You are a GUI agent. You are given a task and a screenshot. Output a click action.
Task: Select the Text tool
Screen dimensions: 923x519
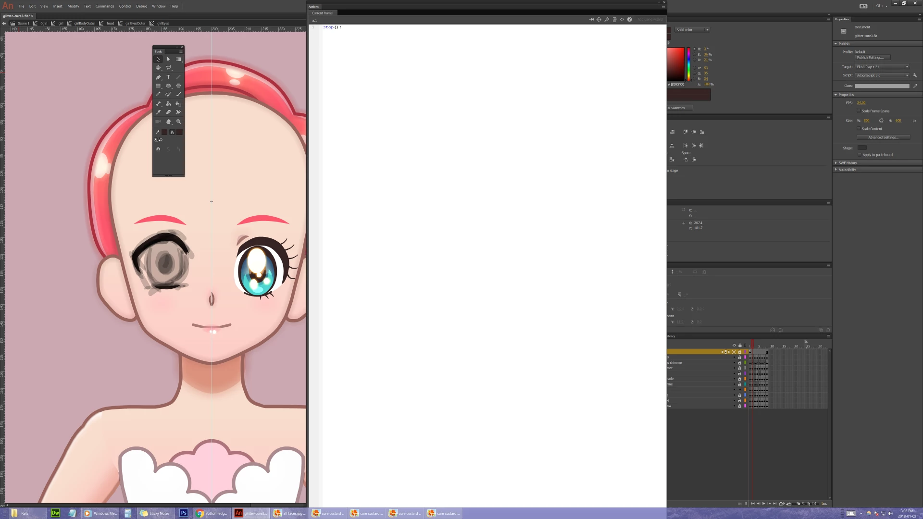[x=168, y=77]
